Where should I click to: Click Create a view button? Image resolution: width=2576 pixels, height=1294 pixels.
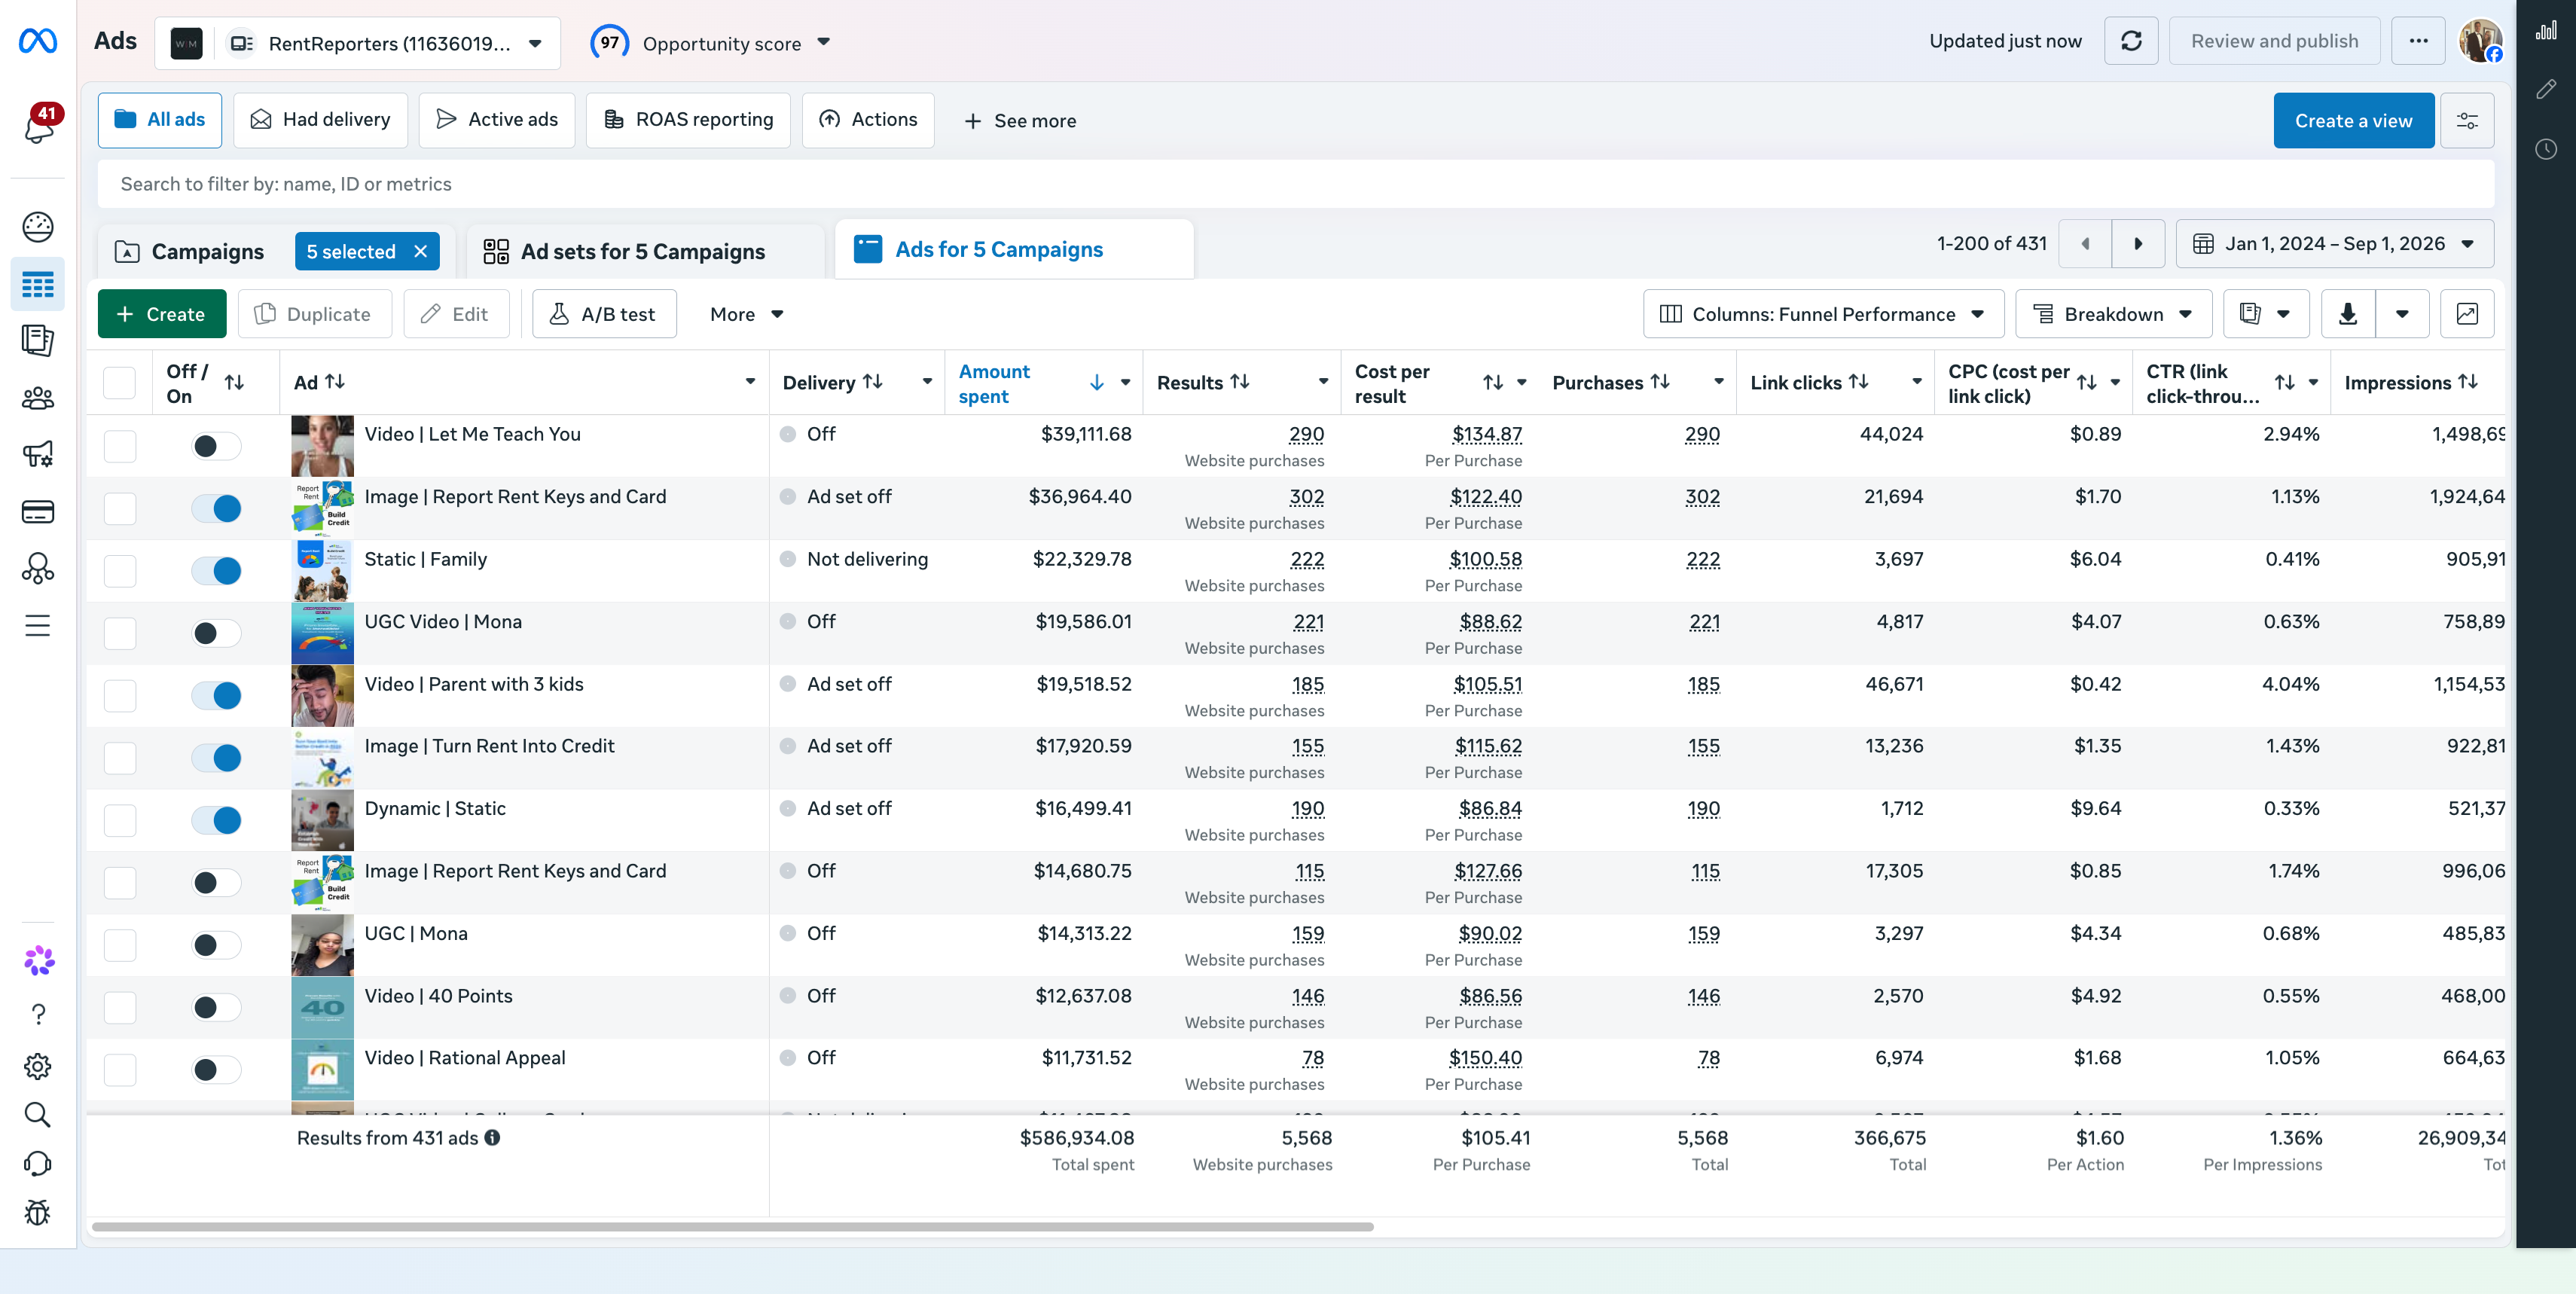(2353, 121)
